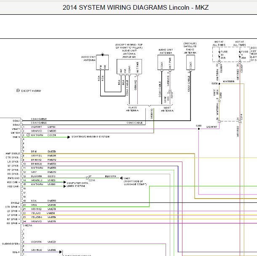Click the 'HS3 CAN -' pin label
The height and width of the screenshot is (256, 257).
coord(13,186)
